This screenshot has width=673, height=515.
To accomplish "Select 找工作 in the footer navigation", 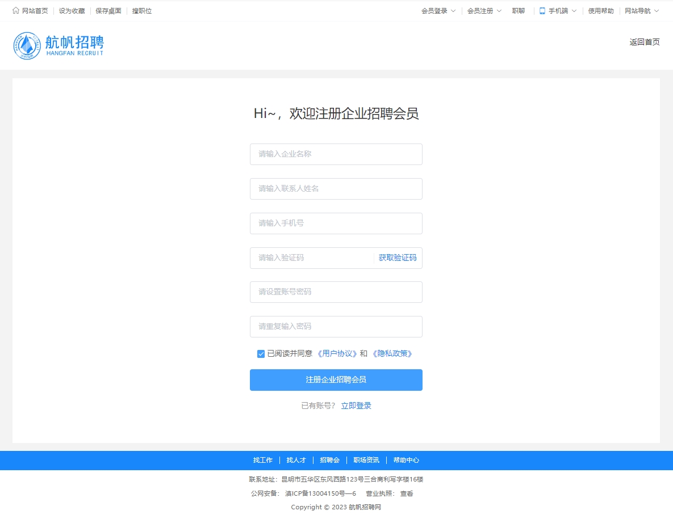I will (x=263, y=461).
